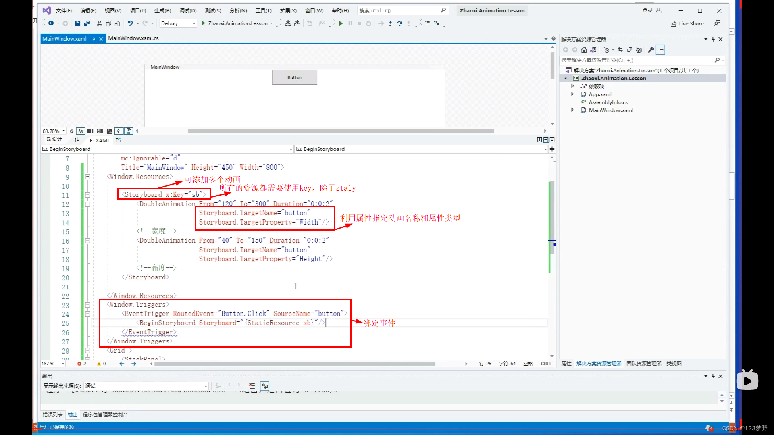Click the Home icon in Solution Explorer

point(584,50)
